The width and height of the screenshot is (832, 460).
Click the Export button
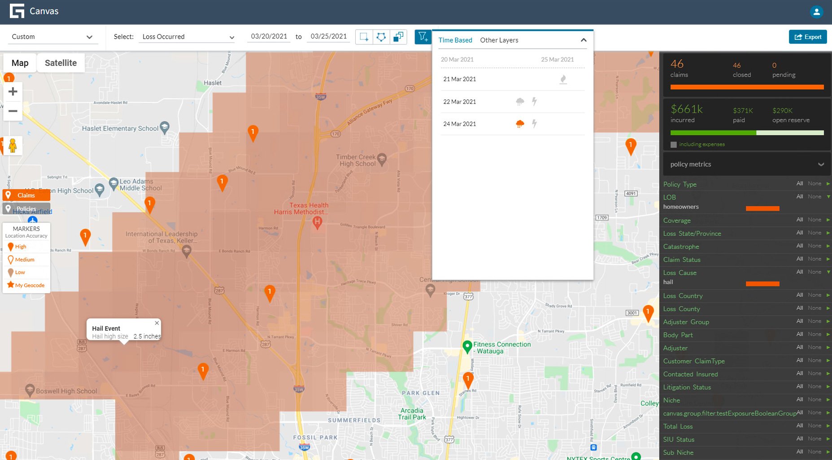808,37
